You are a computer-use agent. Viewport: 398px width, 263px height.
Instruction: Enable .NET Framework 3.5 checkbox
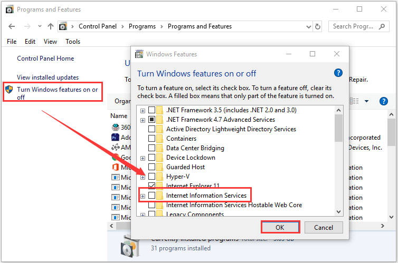click(152, 110)
